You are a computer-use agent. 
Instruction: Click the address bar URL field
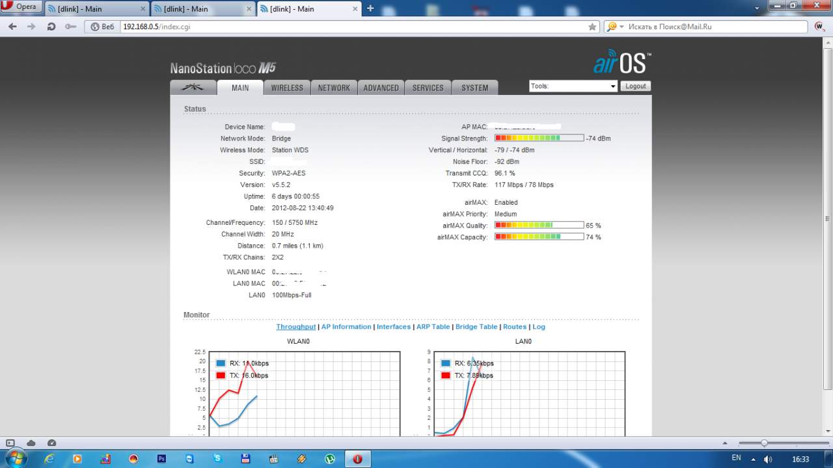point(355,27)
